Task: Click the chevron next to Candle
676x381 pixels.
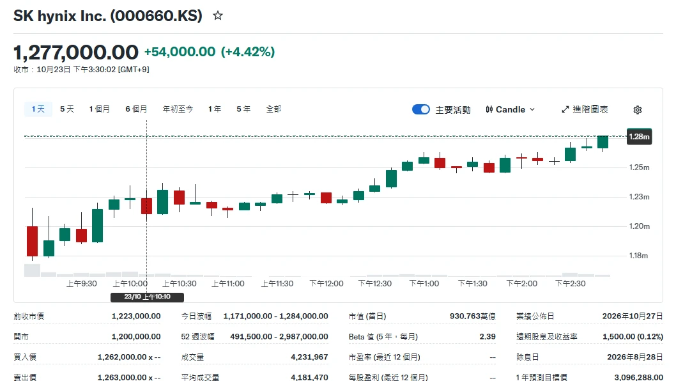Action: click(x=532, y=109)
